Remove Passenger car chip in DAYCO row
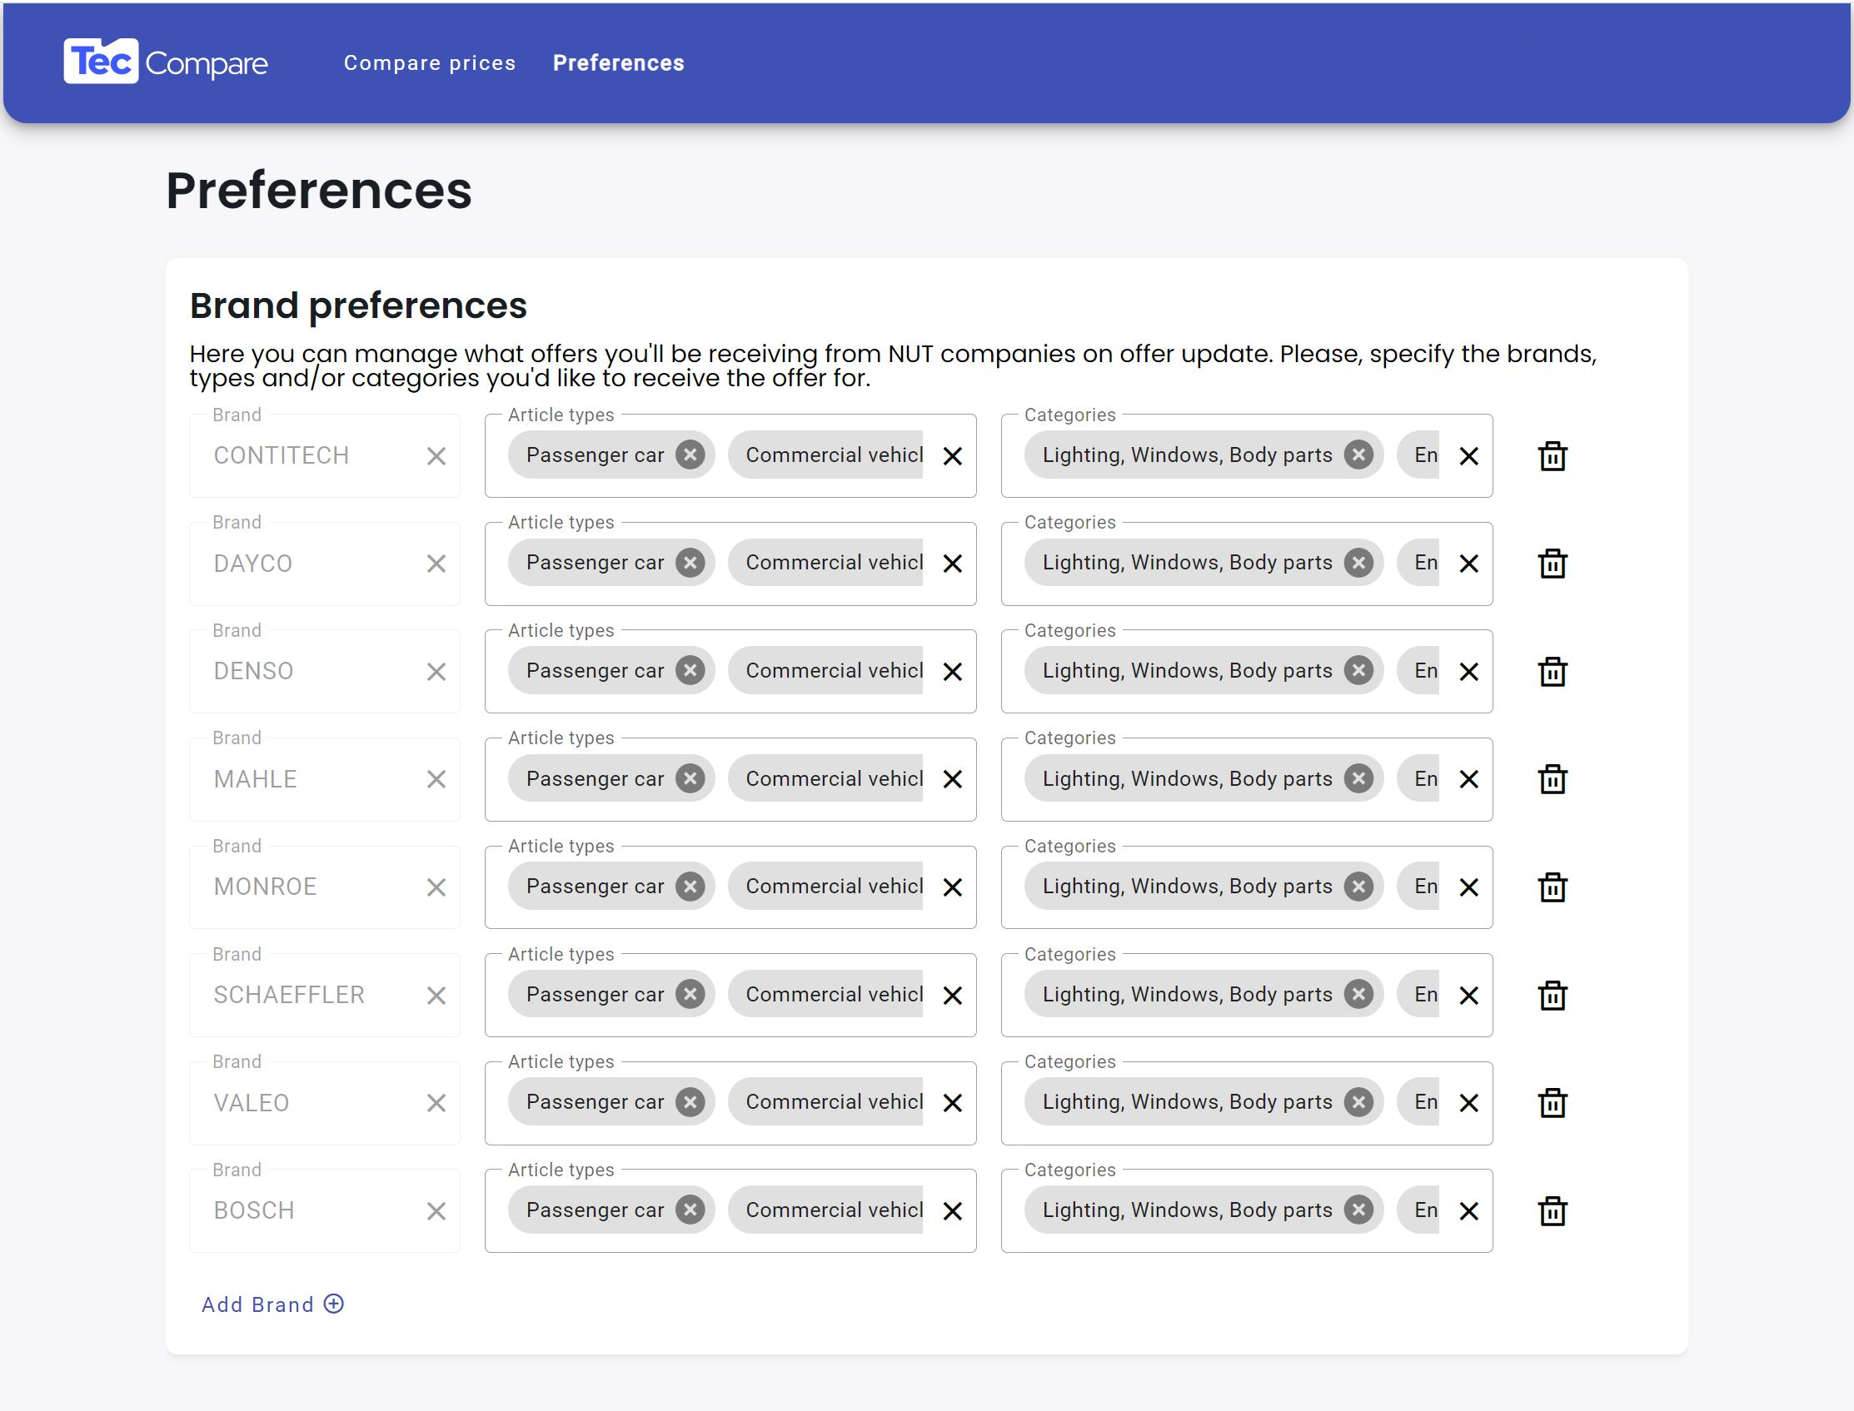The width and height of the screenshot is (1854, 1411). click(690, 563)
